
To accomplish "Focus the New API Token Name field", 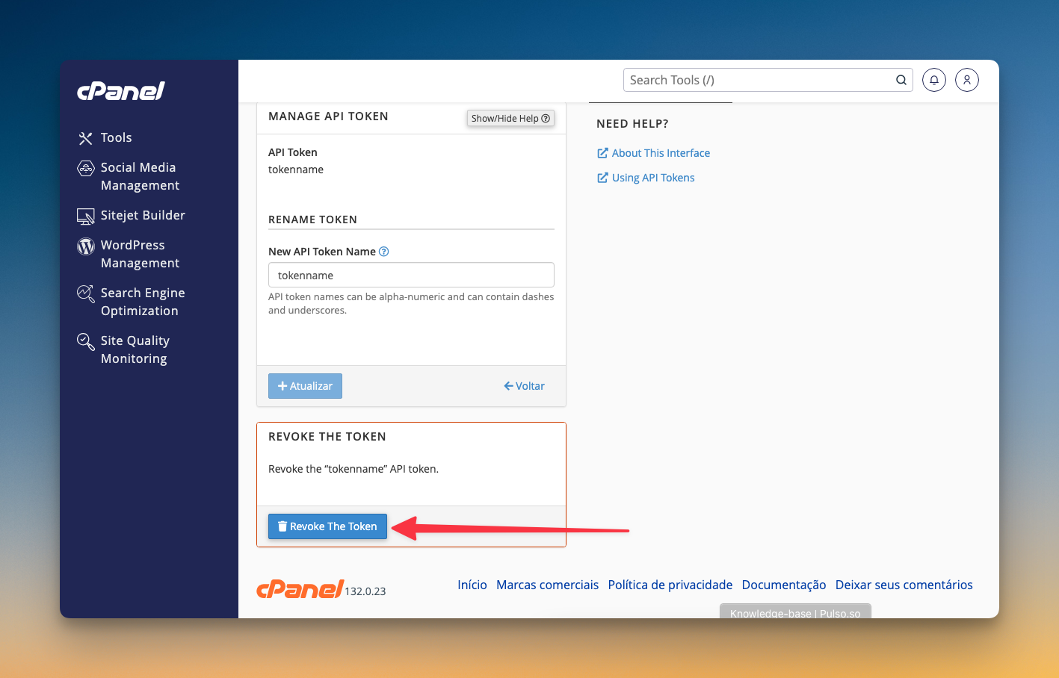I will (411, 275).
